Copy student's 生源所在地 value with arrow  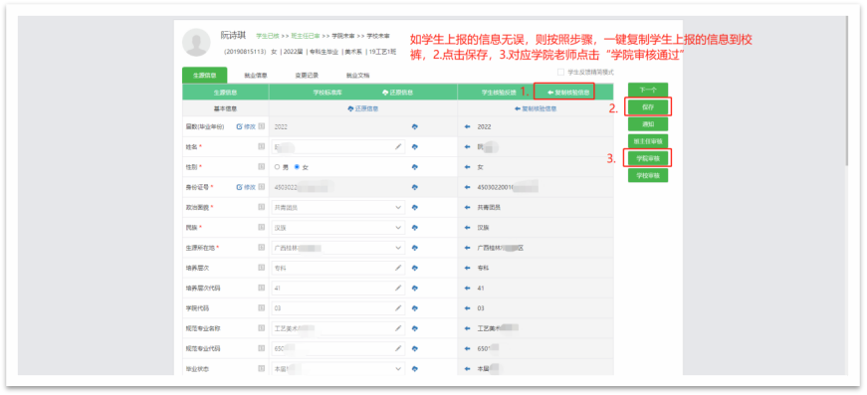tap(467, 248)
